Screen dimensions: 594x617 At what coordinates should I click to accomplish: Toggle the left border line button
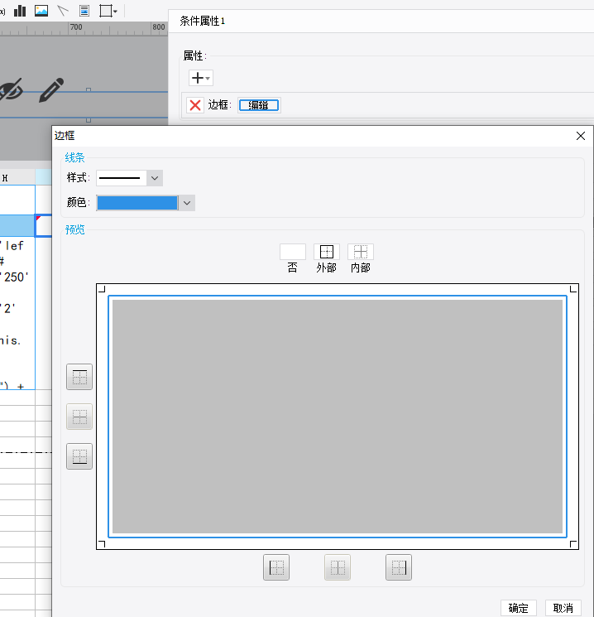[276, 567]
